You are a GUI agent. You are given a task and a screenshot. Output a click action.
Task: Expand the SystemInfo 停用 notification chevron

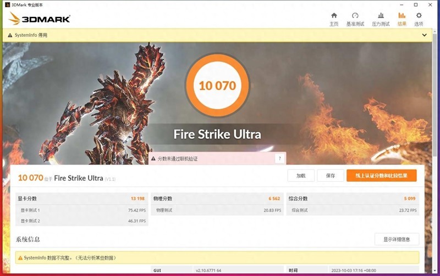[x=424, y=35]
